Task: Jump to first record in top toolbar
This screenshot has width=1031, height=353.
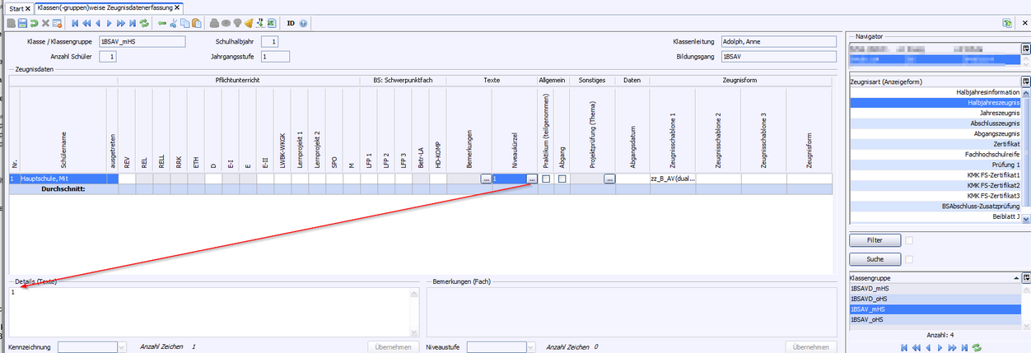Action: (76, 23)
